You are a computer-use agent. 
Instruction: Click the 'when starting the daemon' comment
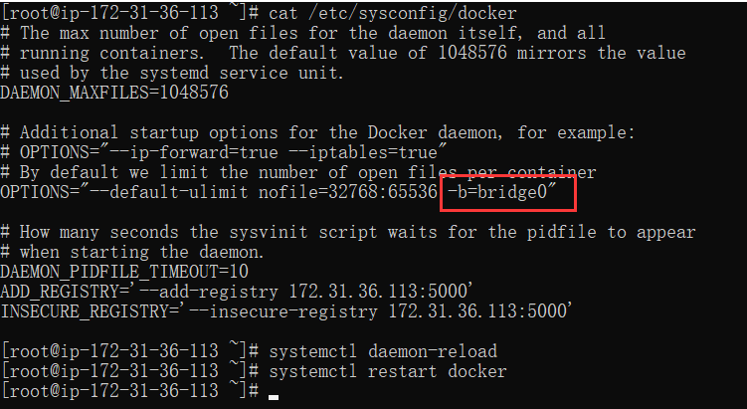point(132,252)
